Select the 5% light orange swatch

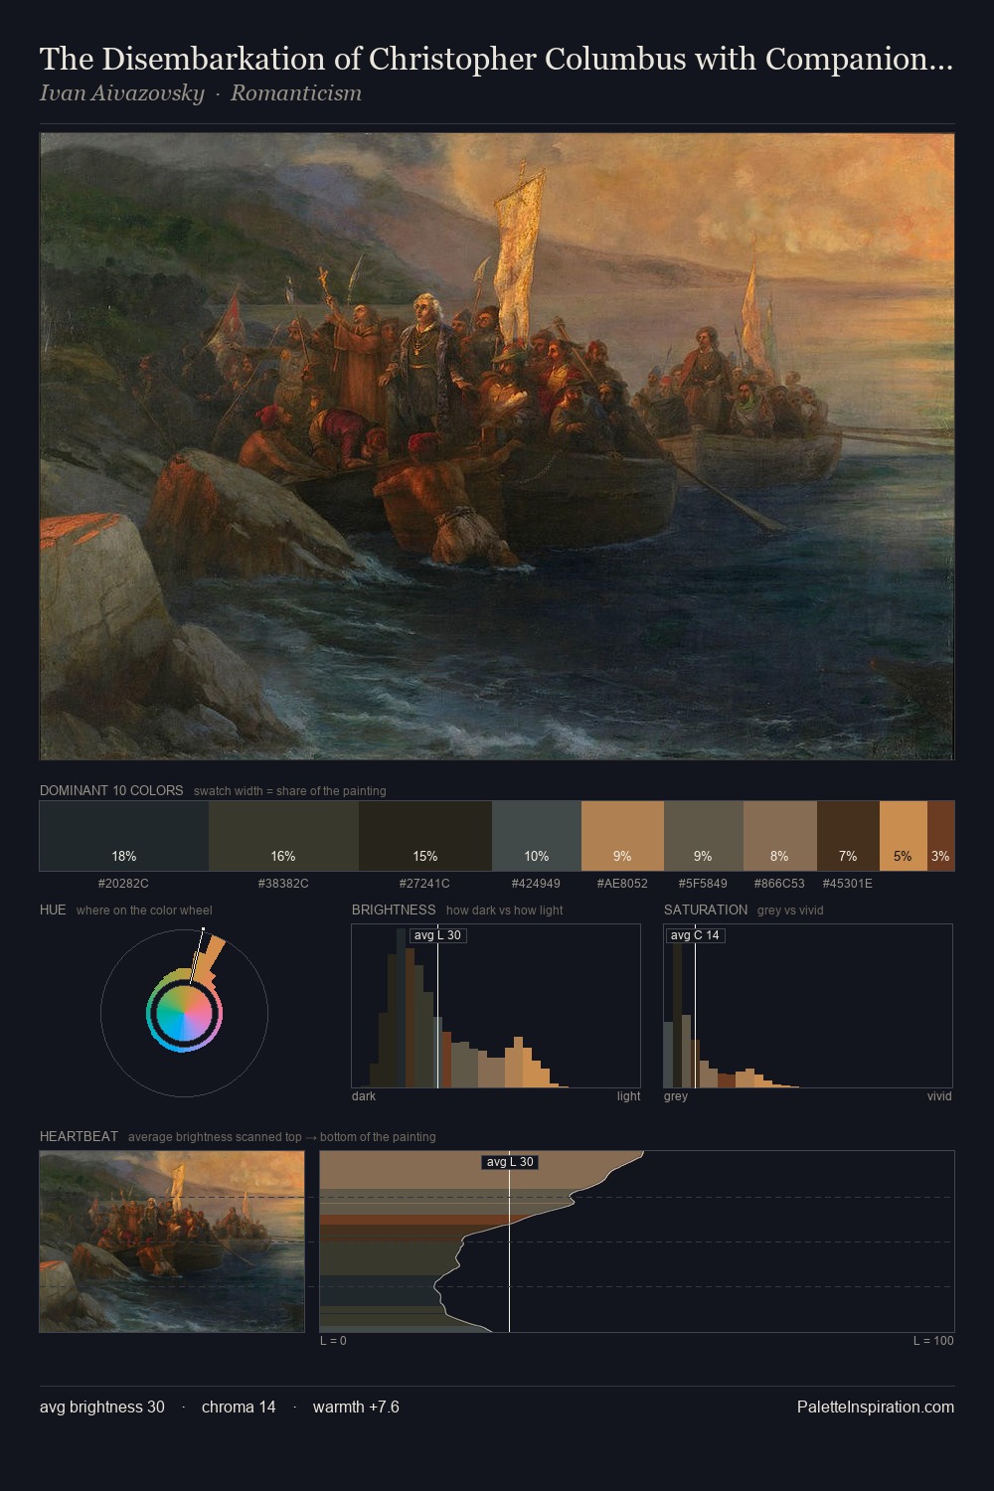(x=904, y=836)
